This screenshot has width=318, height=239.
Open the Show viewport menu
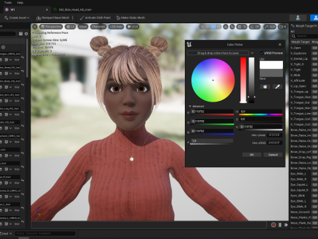83,27
